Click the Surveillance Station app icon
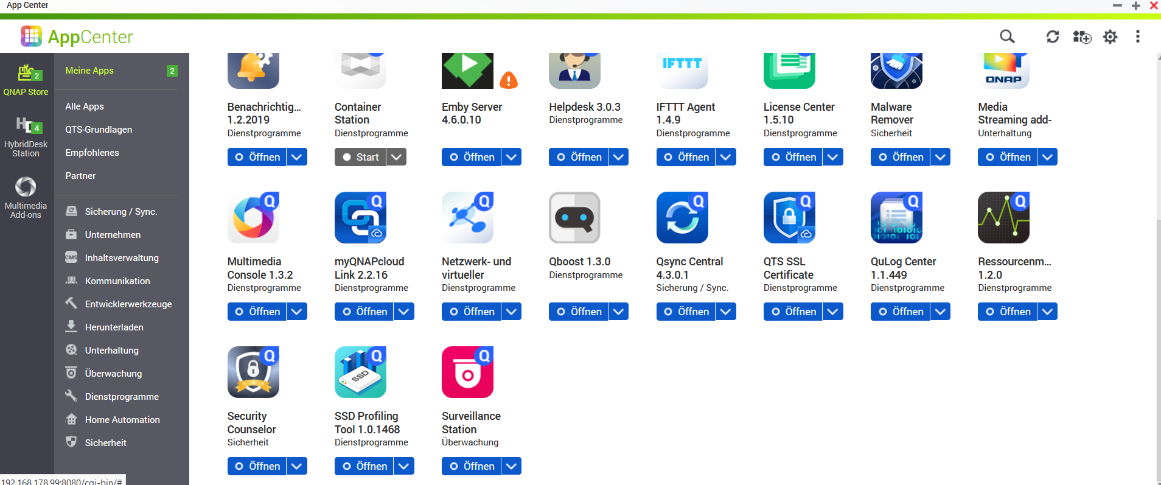 pyautogui.click(x=467, y=372)
